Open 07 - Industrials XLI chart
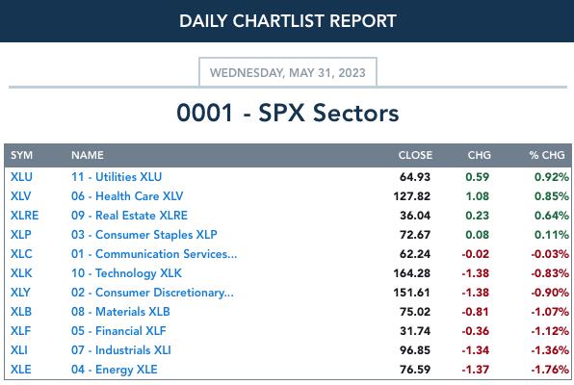 pos(120,350)
